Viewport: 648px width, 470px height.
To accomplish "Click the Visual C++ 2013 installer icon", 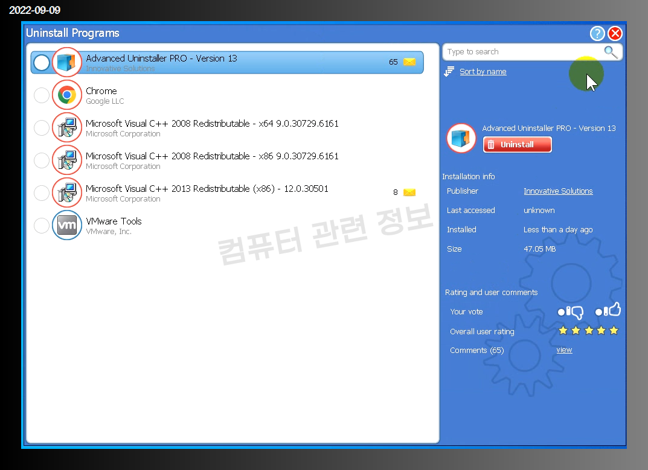I will [67, 193].
